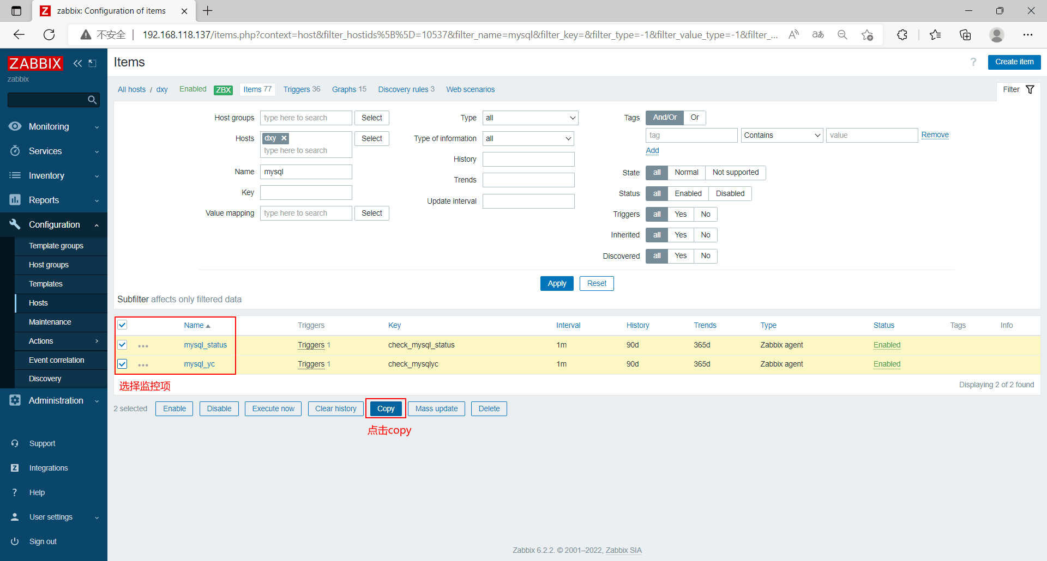Click the Mass update button
Screen dimensions: 1047x561
(436, 408)
